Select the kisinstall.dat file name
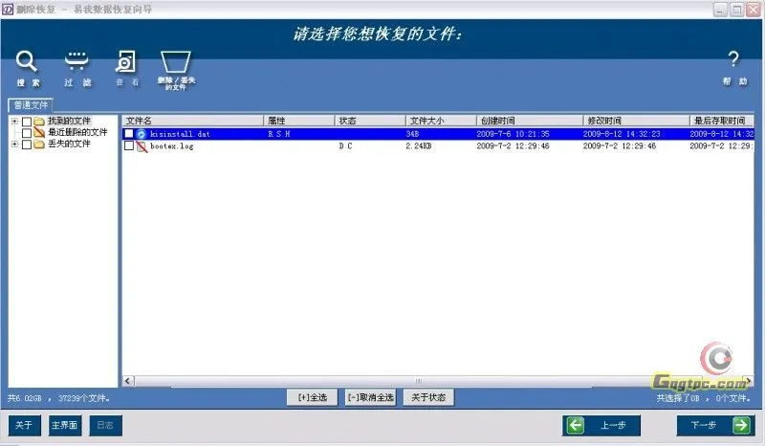 coord(180,134)
